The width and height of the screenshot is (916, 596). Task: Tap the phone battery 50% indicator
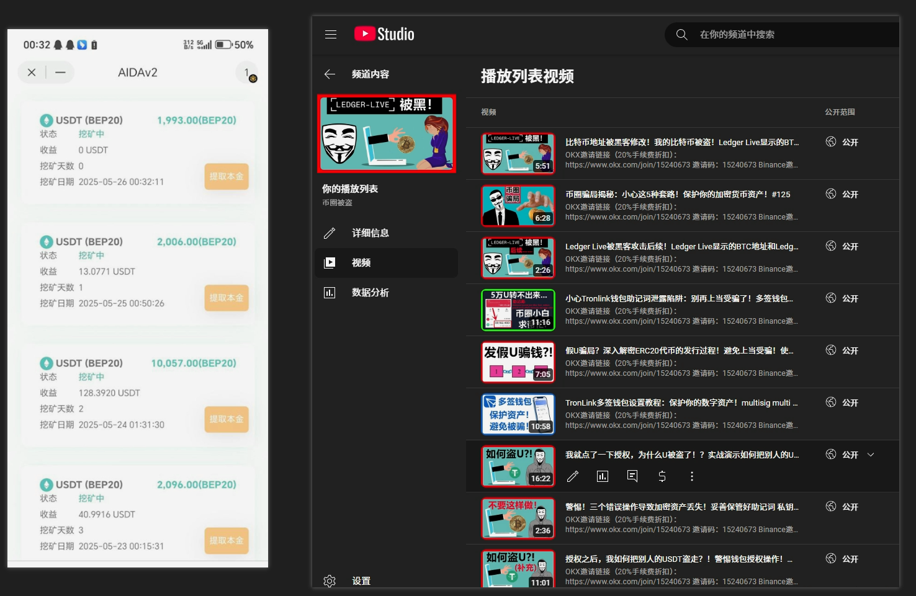(x=235, y=45)
